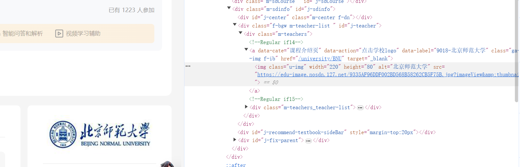520x167 pixels.
Task: Open the /university/BNU href link
Action: [320, 58]
